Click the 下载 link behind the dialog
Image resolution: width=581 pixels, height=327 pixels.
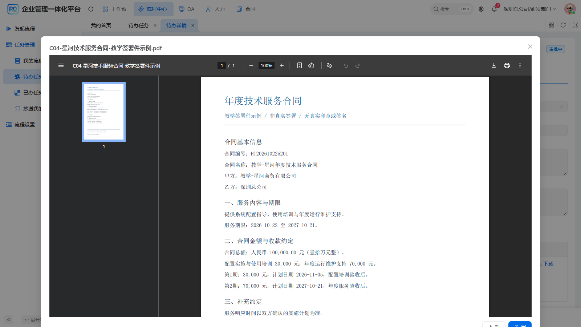tap(548, 264)
